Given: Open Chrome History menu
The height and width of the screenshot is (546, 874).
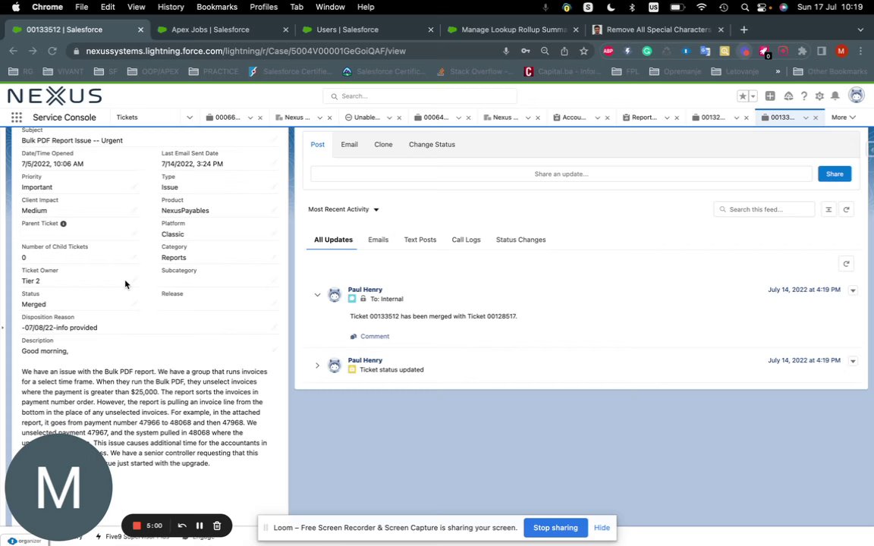Looking at the screenshot, I should tap(171, 8).
